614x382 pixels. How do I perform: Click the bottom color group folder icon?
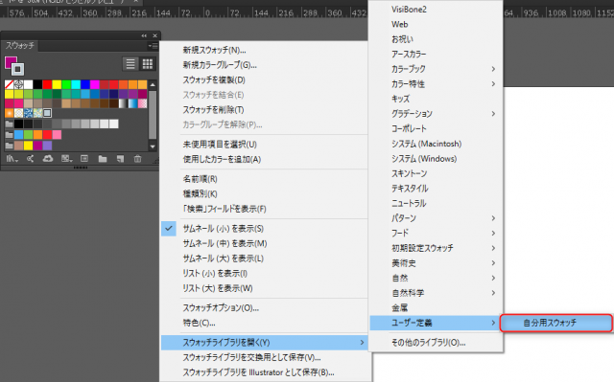click(x=9, y=146)
